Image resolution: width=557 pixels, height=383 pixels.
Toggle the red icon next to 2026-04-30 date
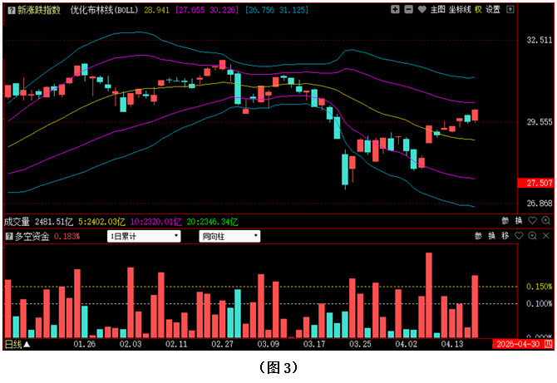(x=550, y=343)
